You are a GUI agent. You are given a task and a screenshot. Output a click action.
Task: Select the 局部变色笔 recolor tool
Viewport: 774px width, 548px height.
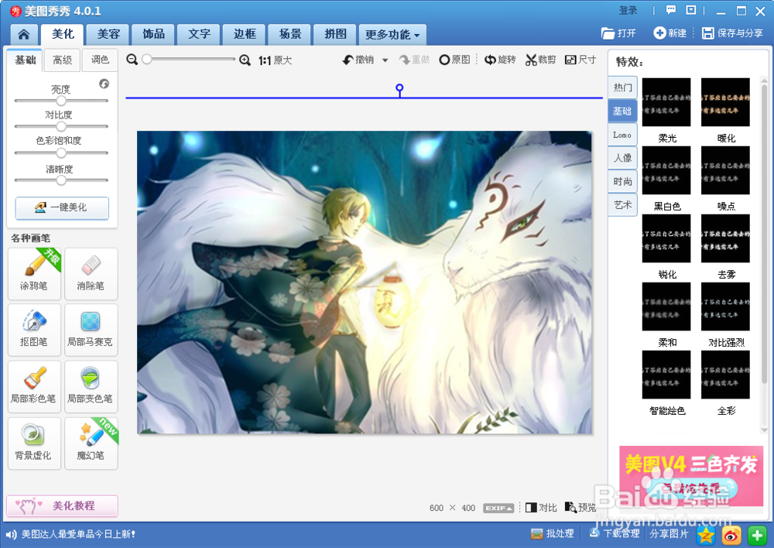tap(91, 386)
